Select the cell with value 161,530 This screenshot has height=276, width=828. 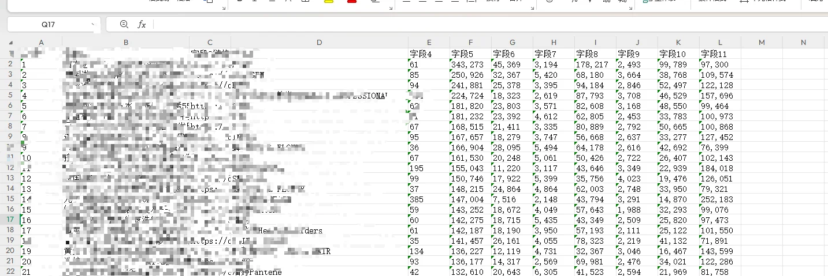[470, 158]
